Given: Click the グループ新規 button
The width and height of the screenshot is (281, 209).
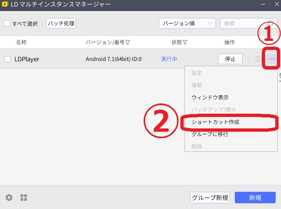Looking at the screenshot, I should [x=210, y=198].
